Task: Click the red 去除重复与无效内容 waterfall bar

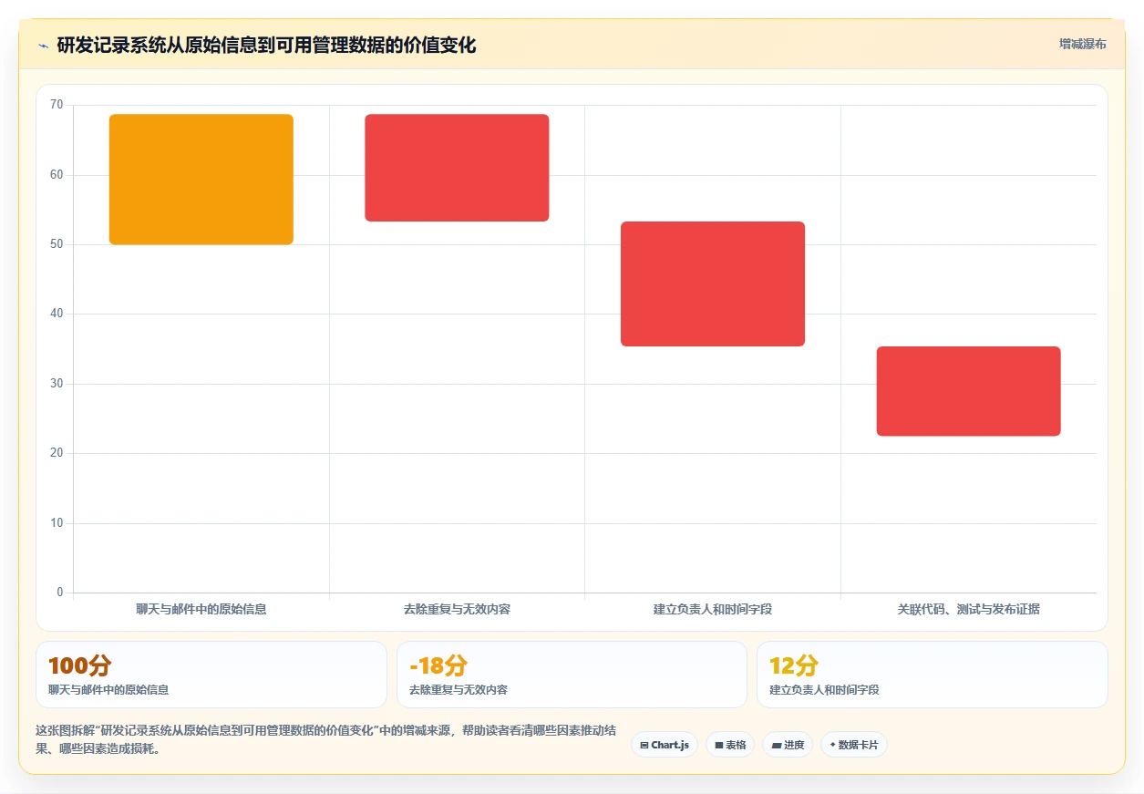Action: [457, 168]
